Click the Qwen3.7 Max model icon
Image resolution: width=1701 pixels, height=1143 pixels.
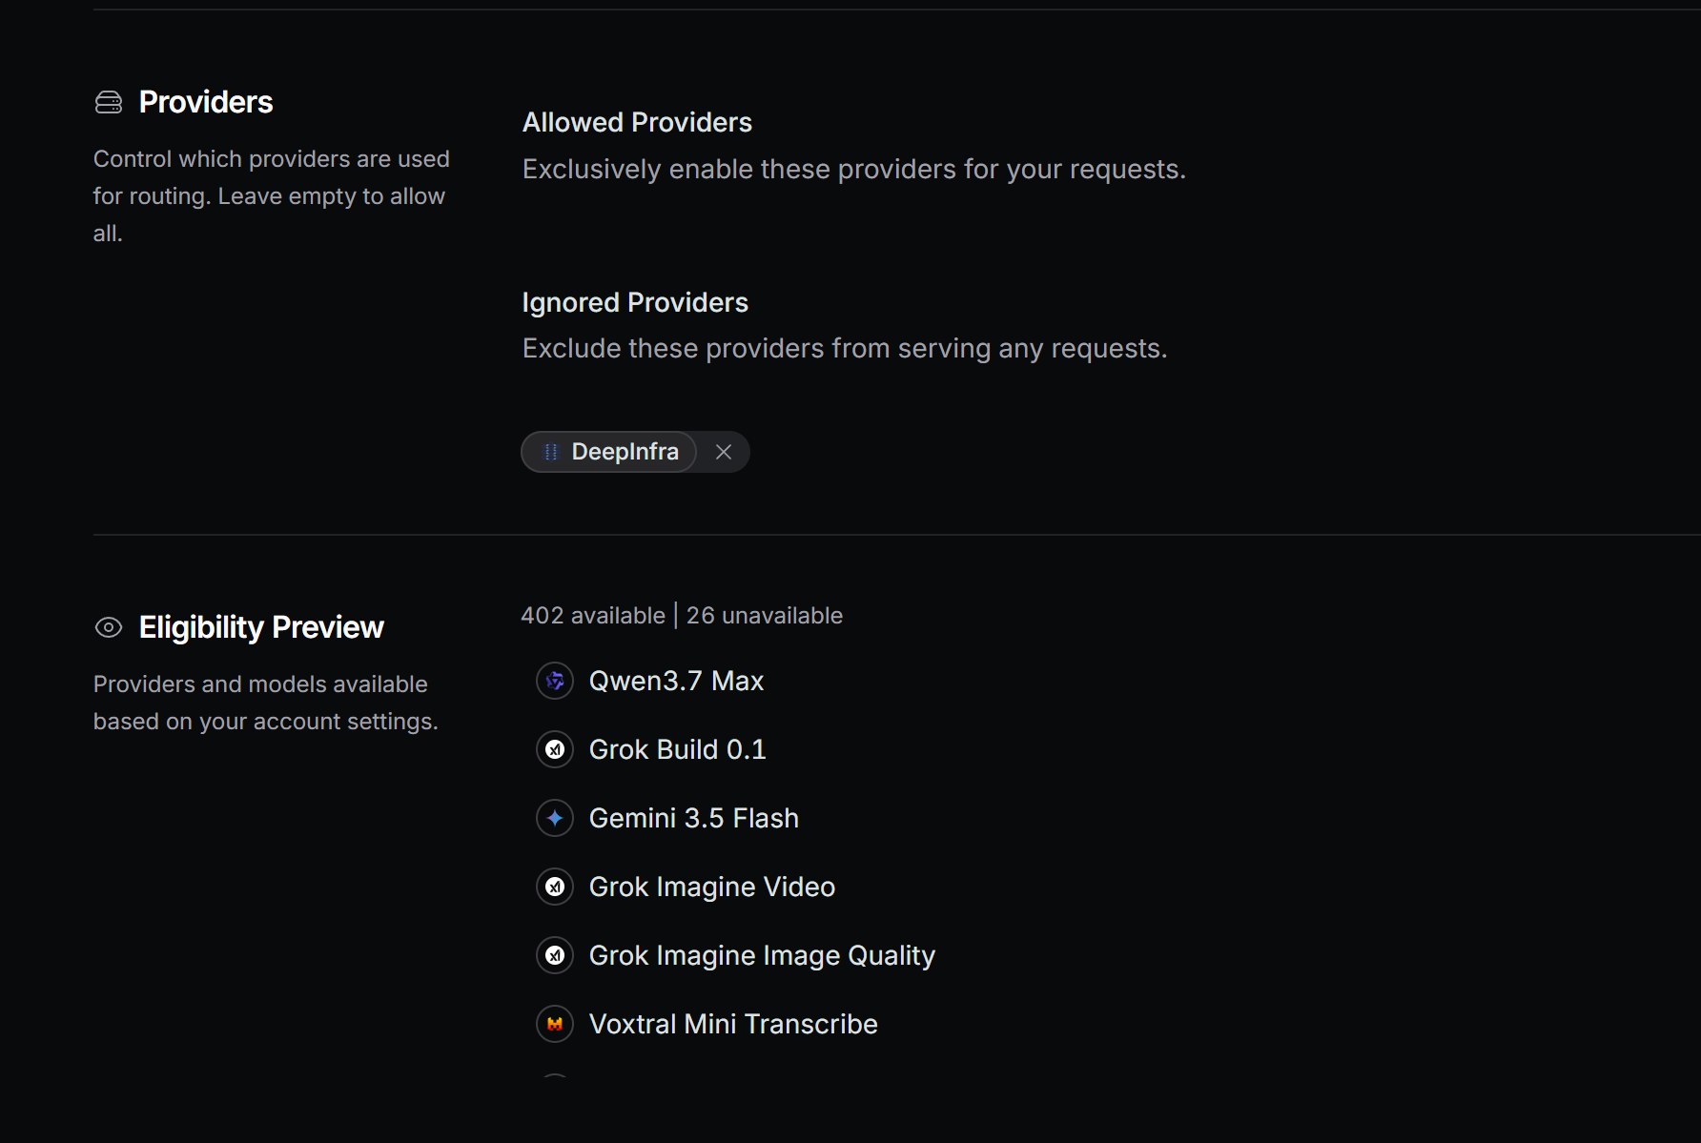point(555,681)
